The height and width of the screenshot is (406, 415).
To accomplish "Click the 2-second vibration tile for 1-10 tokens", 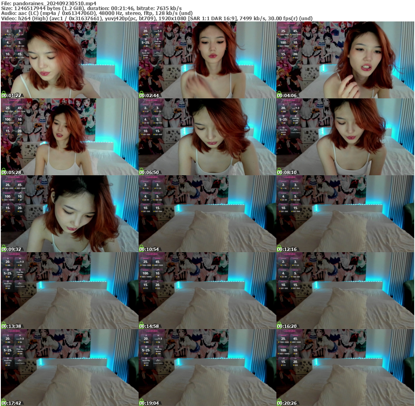I will tap(7, 31).
